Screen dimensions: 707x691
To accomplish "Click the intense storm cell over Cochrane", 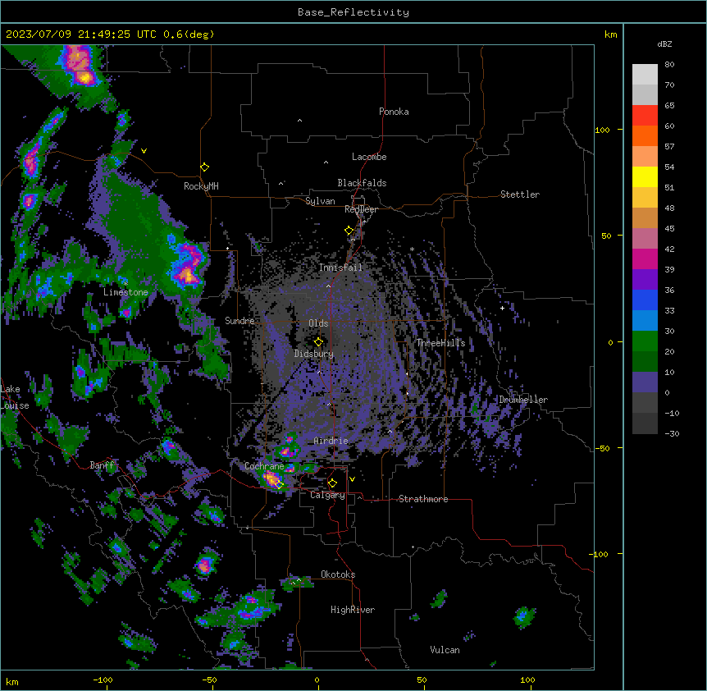I will [271, 478].
